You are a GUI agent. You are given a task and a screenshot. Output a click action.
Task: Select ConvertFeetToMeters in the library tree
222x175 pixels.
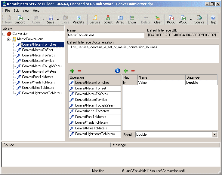click(x=37, y=77)
